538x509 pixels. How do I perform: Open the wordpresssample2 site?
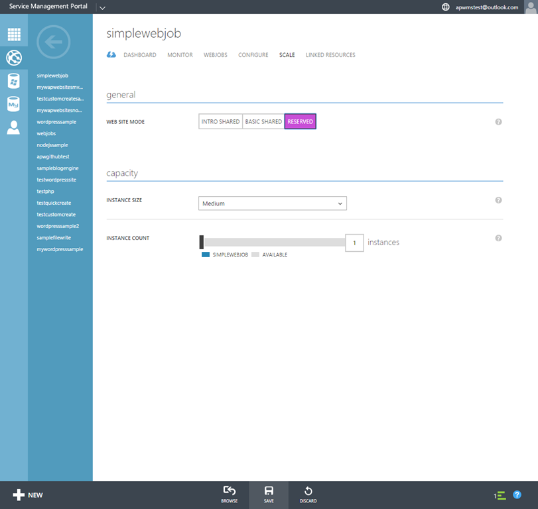pos(58,226)
